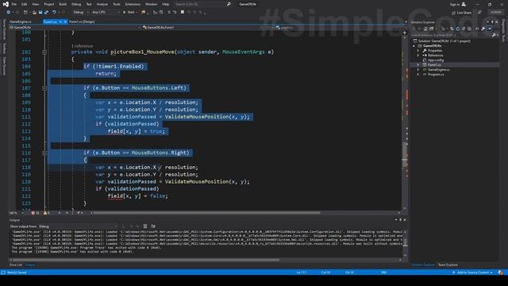Click the Solution Explorer refresh icon
The width and height of the screenshot is (508, 286).
457,29
